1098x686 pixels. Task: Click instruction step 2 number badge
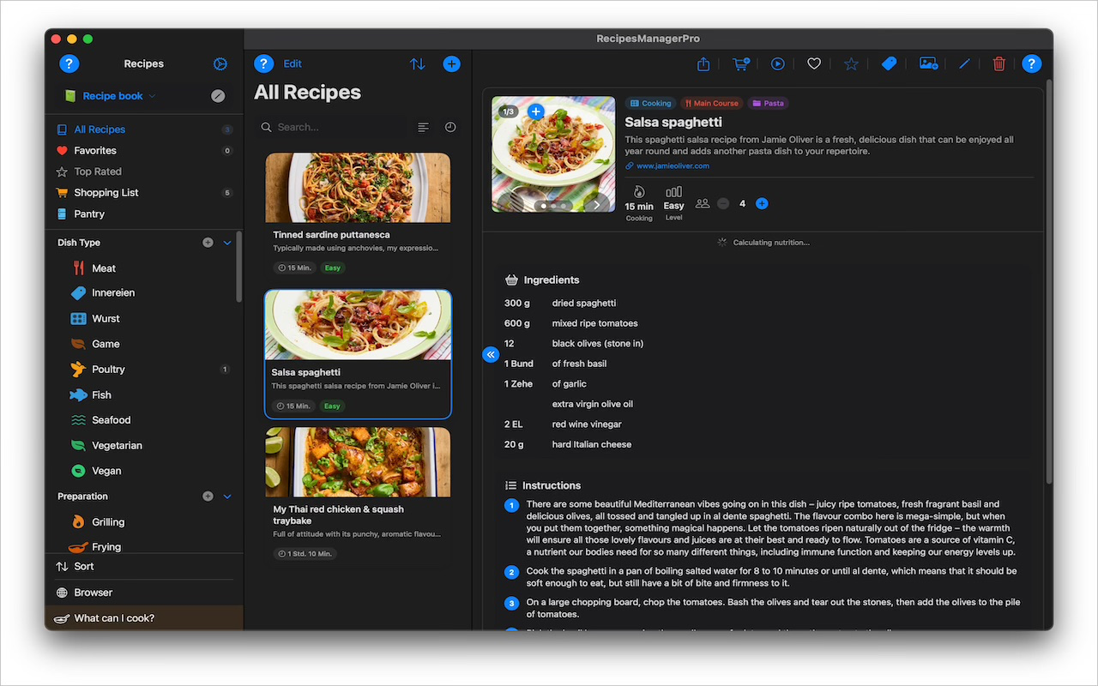tap(511, 572)
